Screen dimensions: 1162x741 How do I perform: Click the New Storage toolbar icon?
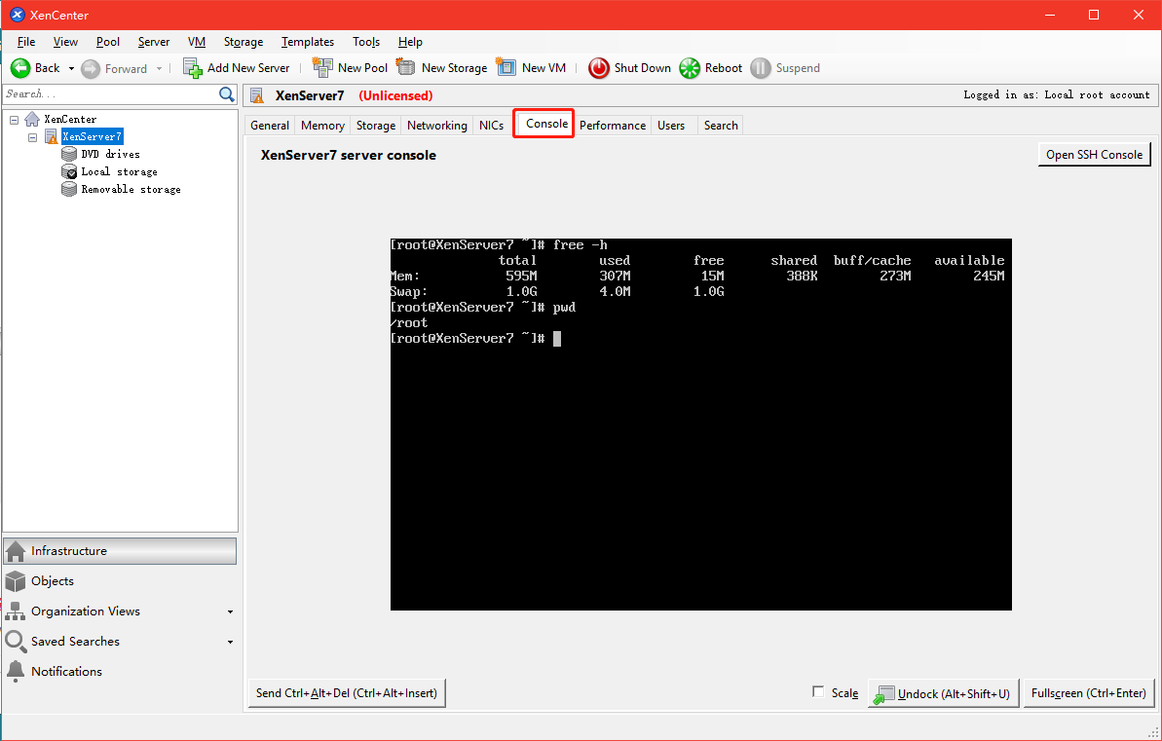coord(405,67)
